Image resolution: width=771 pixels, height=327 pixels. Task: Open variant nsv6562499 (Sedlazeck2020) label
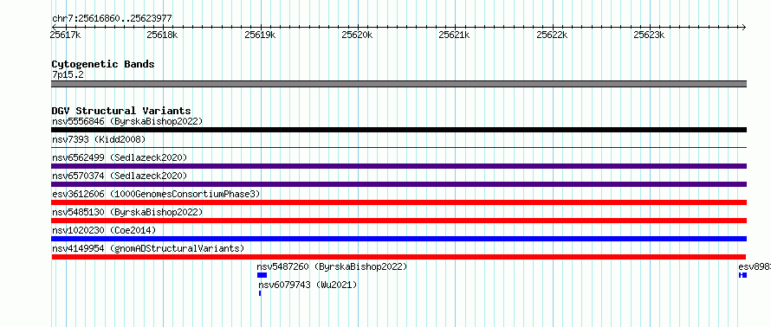coord(120,157)
